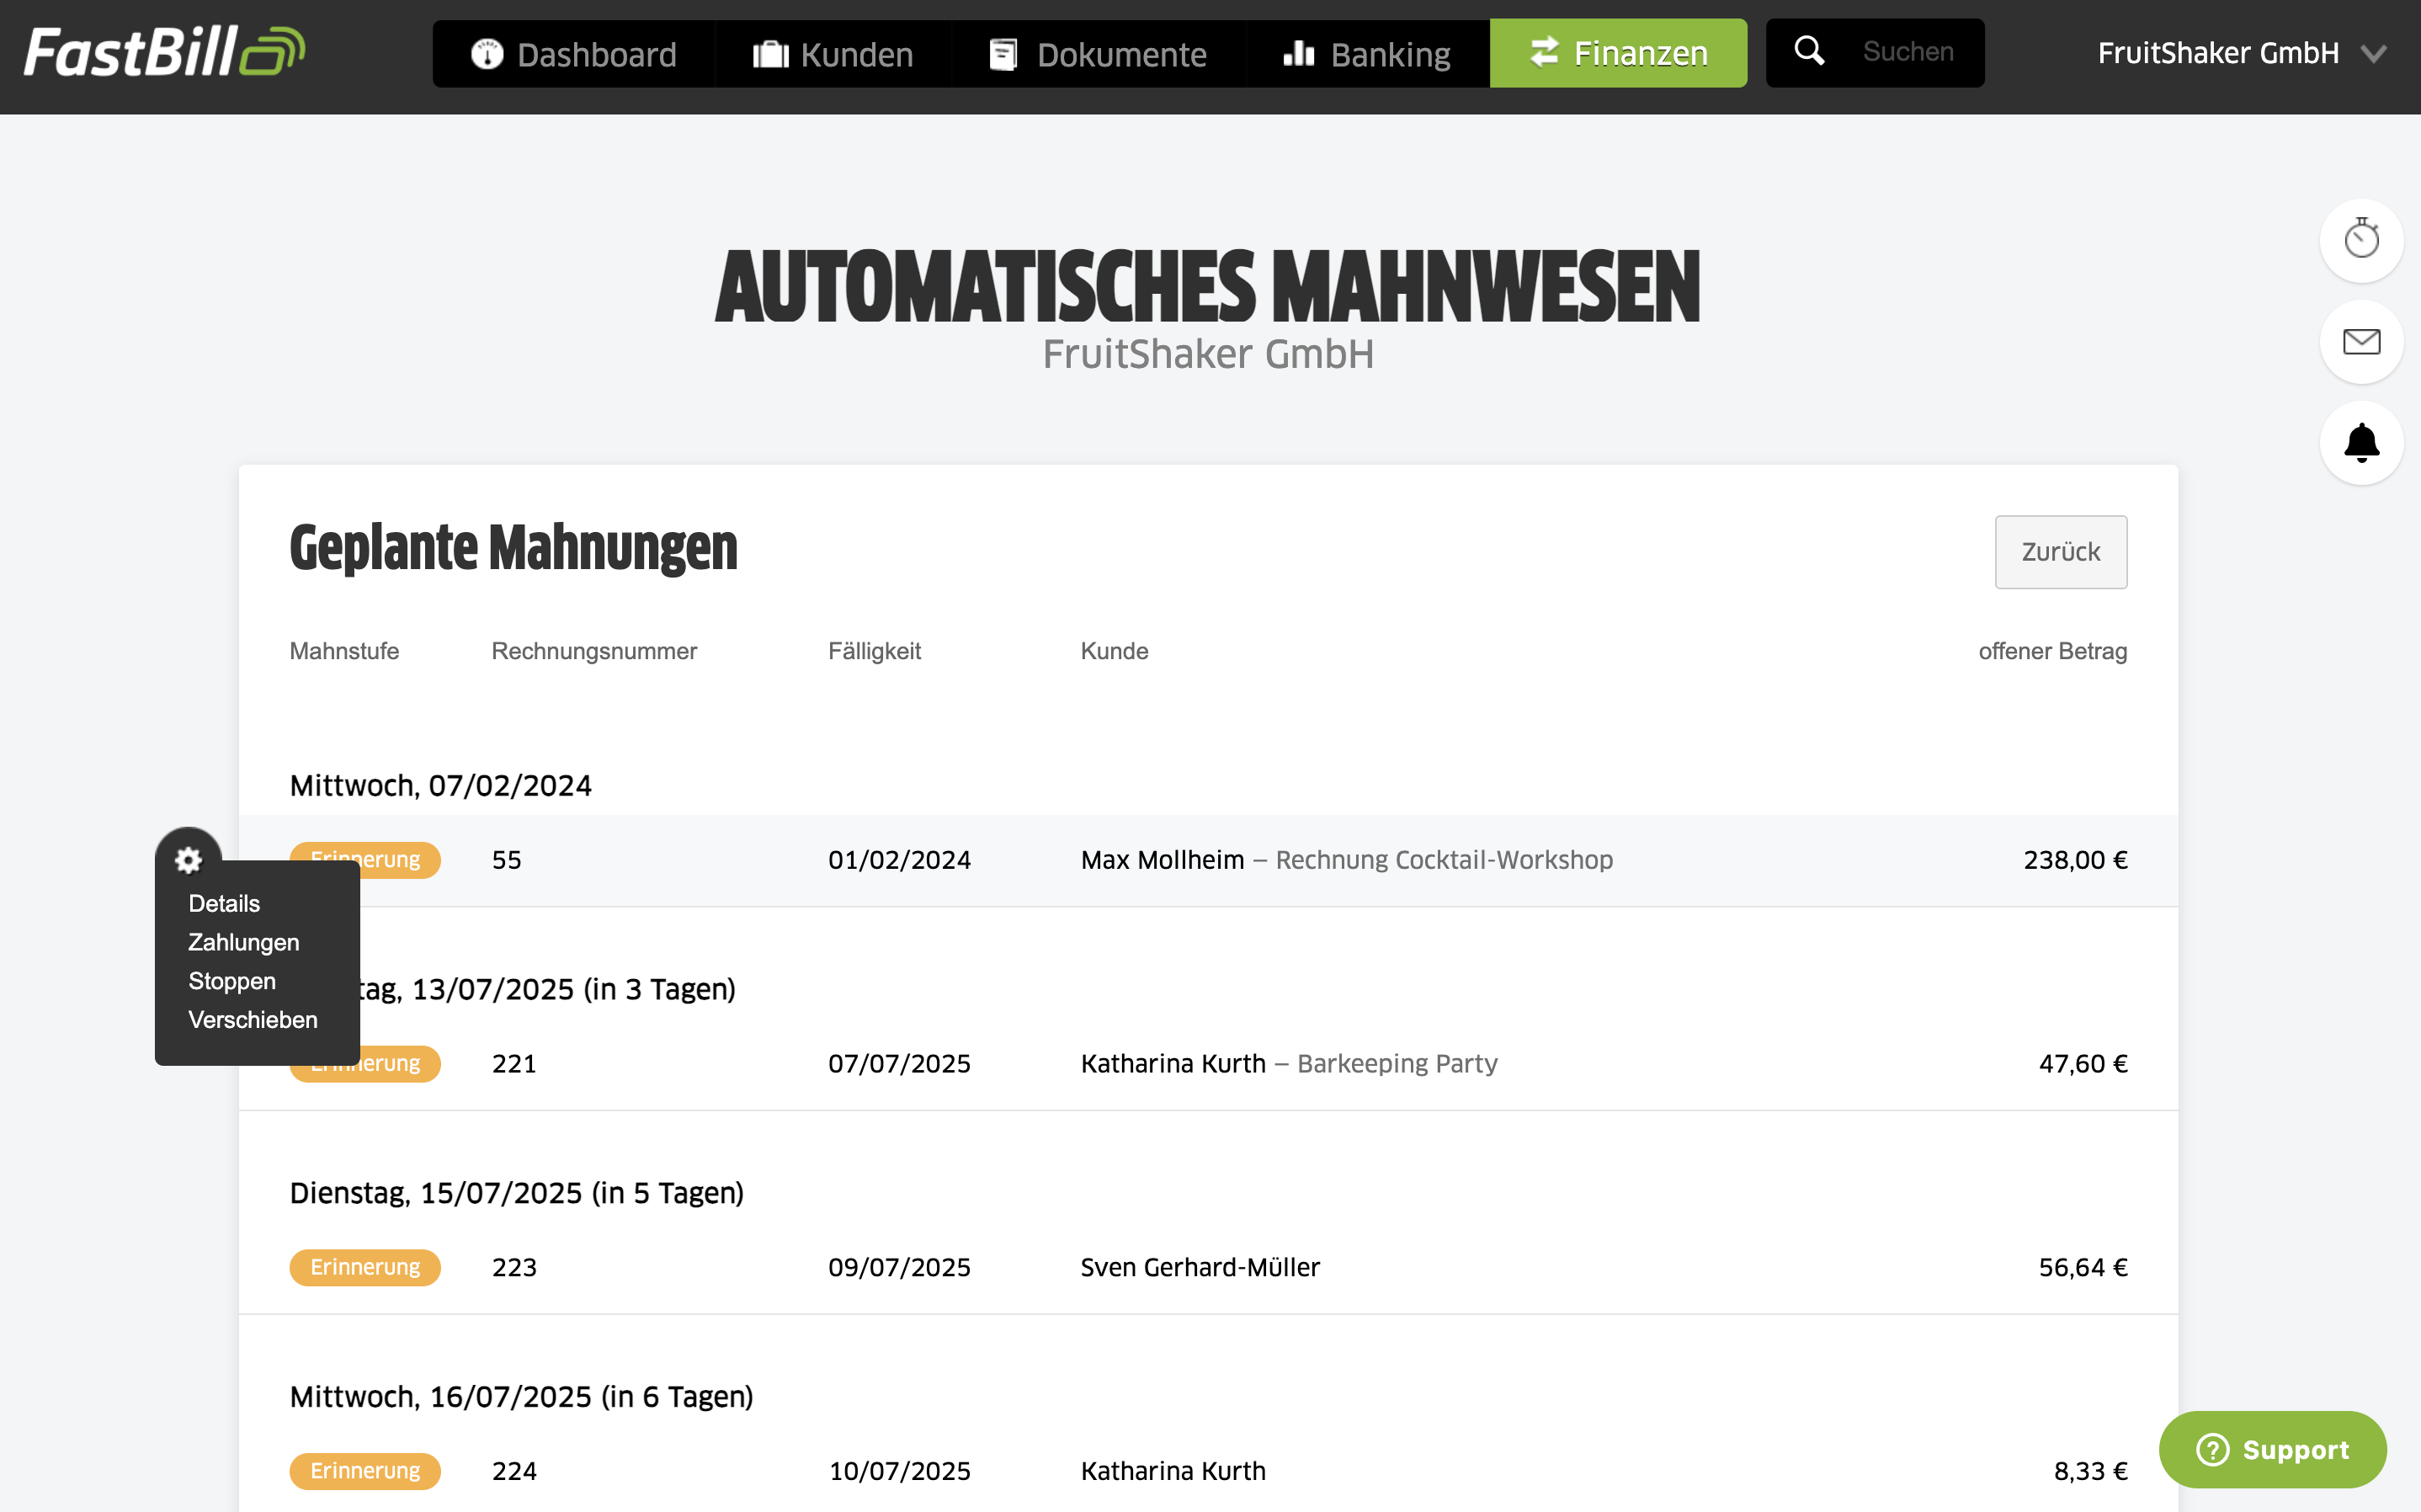Screen dimensions: 2421x1512
Task: Click Barkeeping Party description
Action: point(1397,1063)
